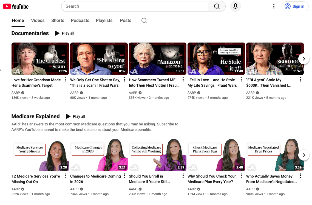Viewport: 312px width, 205px height.
Task: Click the YouTube logo home icon
Action: [x=16, y=6]
